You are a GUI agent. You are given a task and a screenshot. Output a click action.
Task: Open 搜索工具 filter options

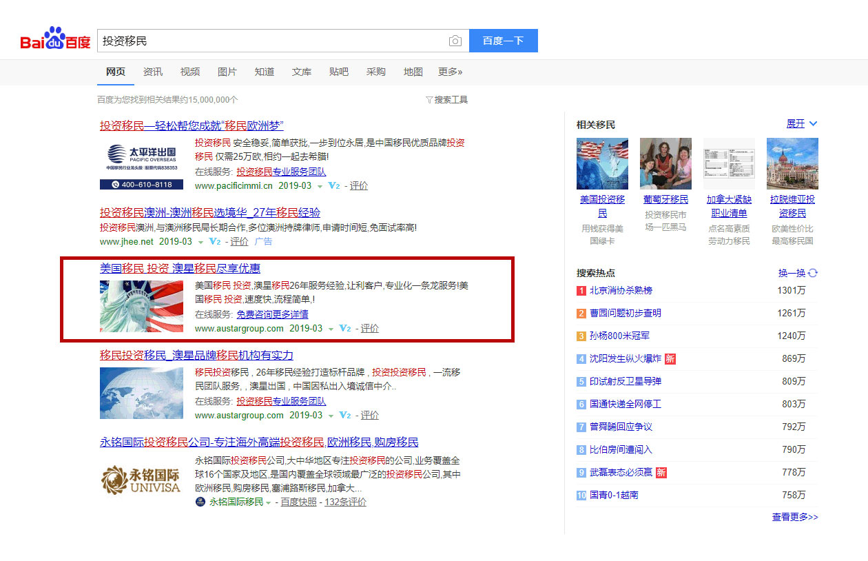[447, 100]
